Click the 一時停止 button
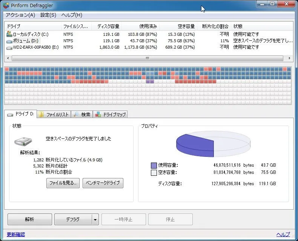 pos(123,220)
